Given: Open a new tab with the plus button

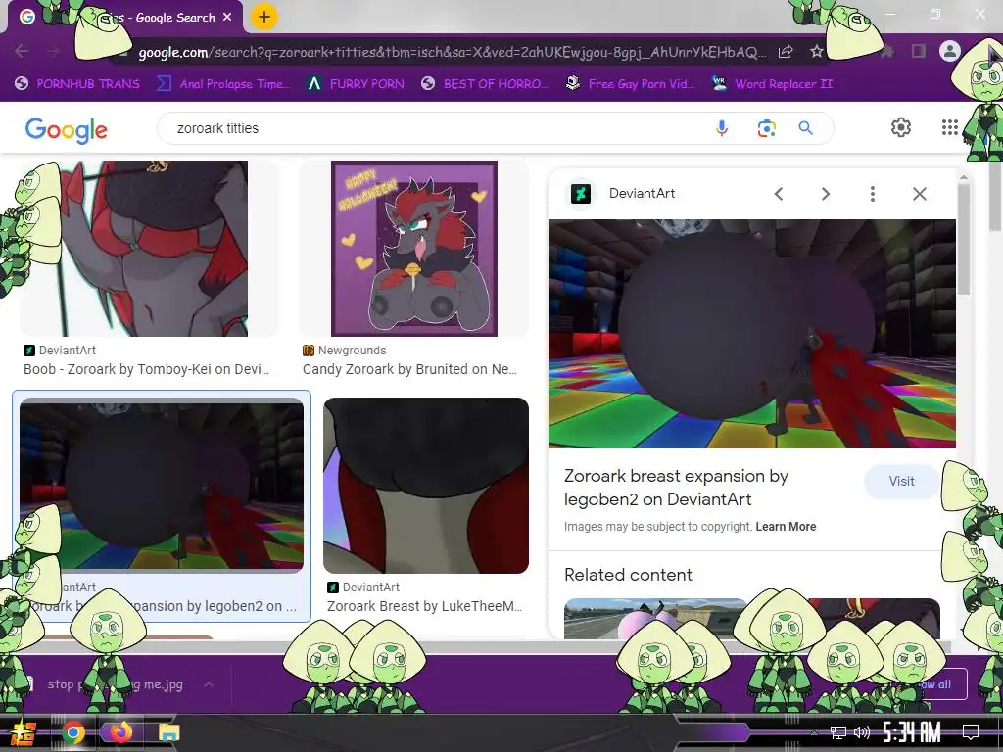Looking at the screenshot, I should [264, 18].
